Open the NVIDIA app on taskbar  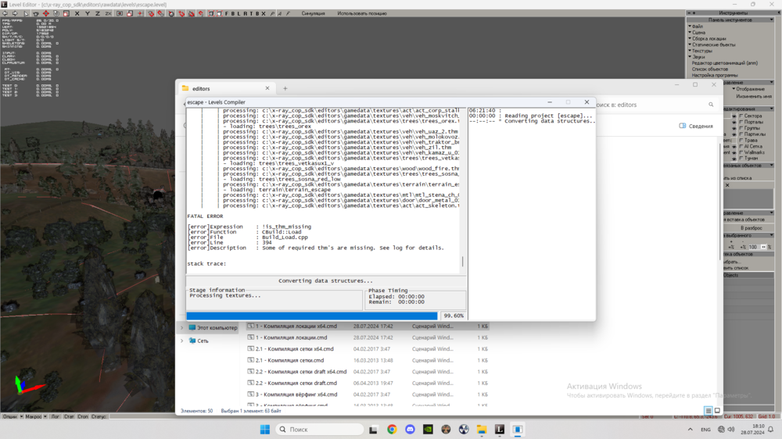(428, 430)
